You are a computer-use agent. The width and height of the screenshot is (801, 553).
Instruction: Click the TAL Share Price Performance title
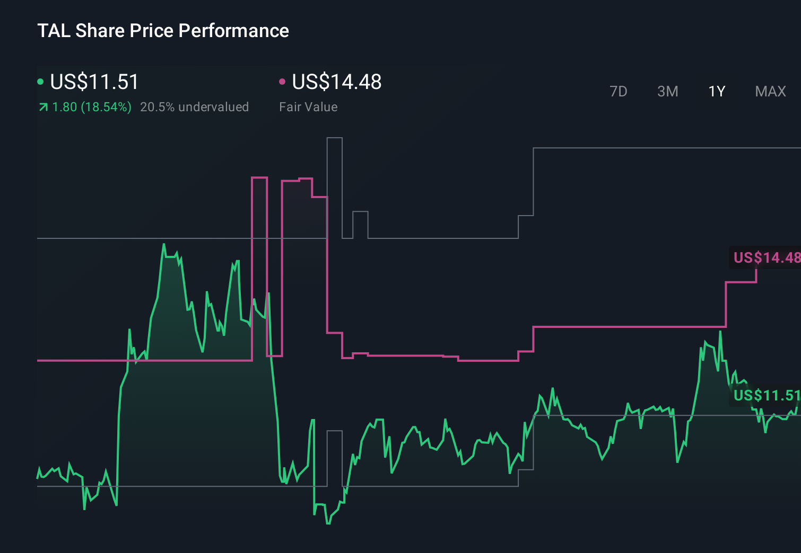(163, 31)
